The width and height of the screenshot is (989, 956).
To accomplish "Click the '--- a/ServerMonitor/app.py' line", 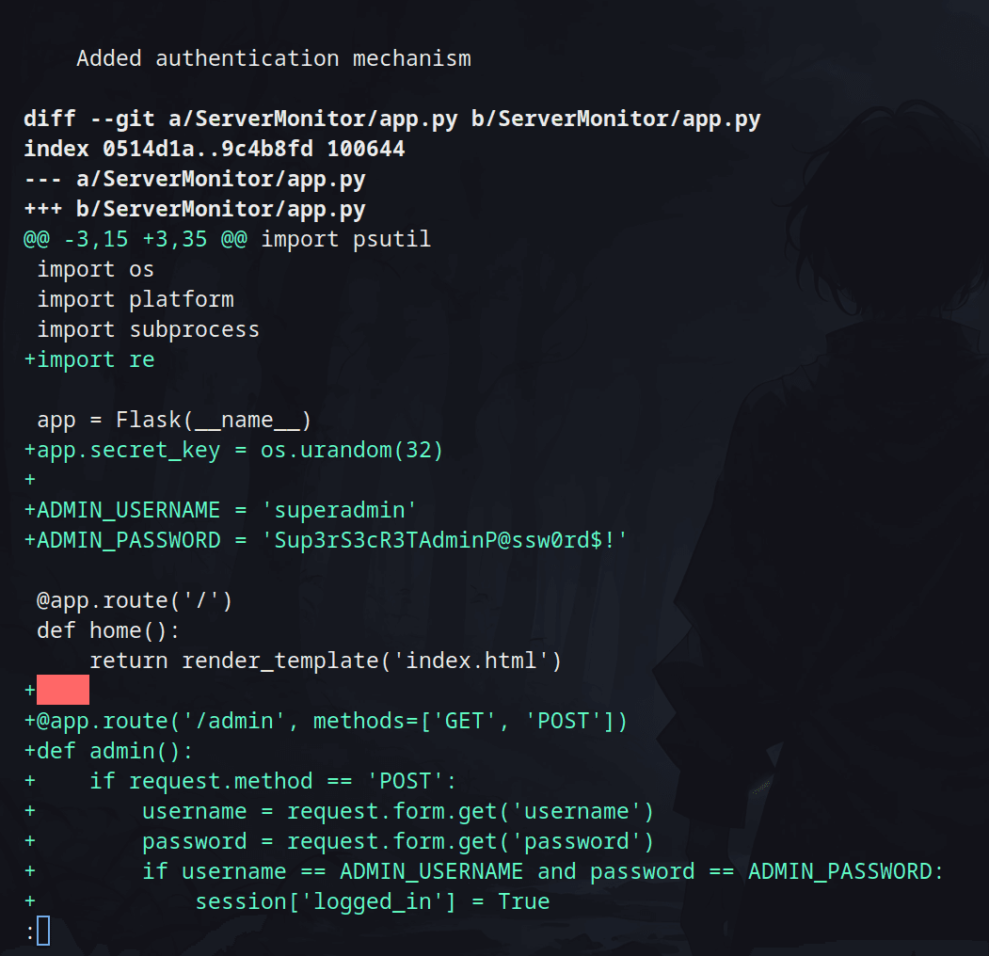I will [x=194, y=179].
